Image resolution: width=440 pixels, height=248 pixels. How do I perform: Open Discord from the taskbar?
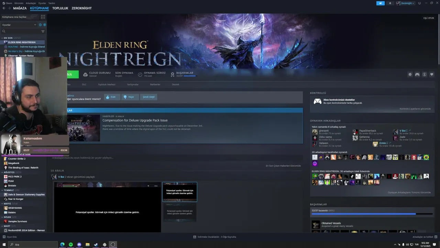click(x=79, y=245)
